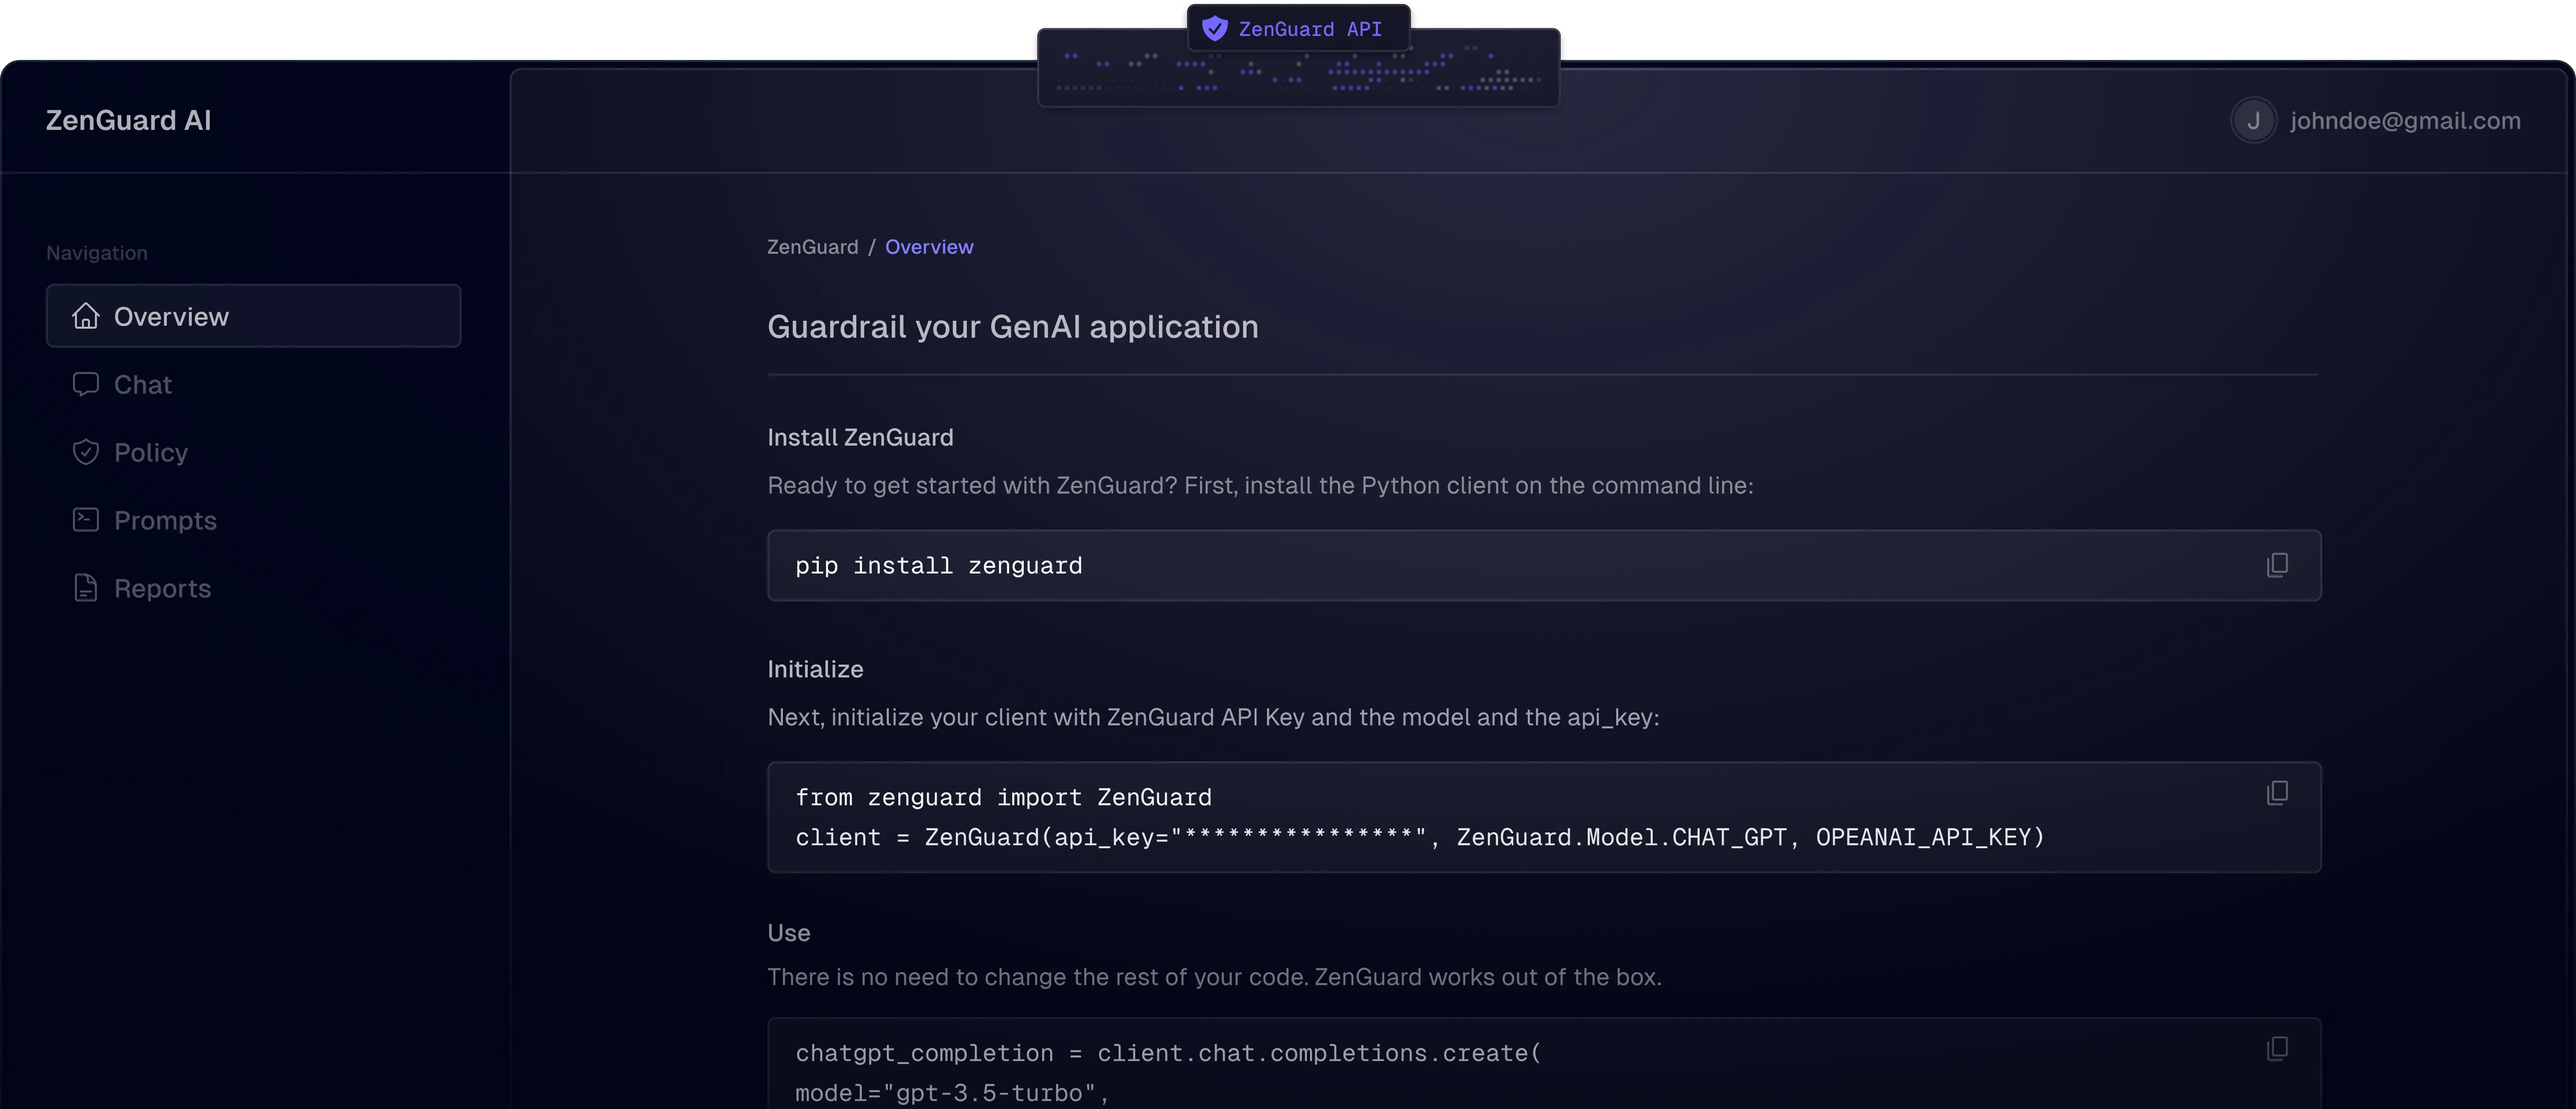Click the ZenGuard breadcrumb link
Image resolution: width=2576 pixels, height=1109 pixels.
point(812,247)
